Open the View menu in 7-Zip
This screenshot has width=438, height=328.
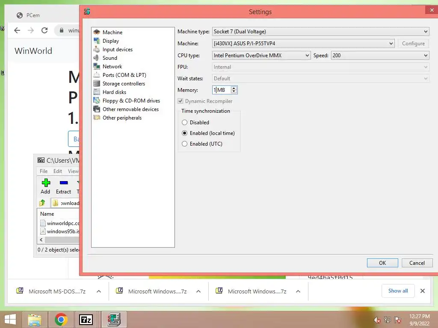pos(73,171)
